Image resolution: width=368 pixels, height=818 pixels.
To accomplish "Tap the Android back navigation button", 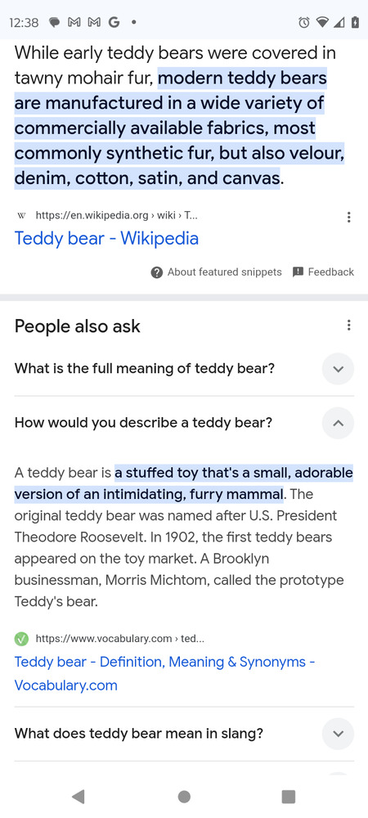I will tap(79, 797).
